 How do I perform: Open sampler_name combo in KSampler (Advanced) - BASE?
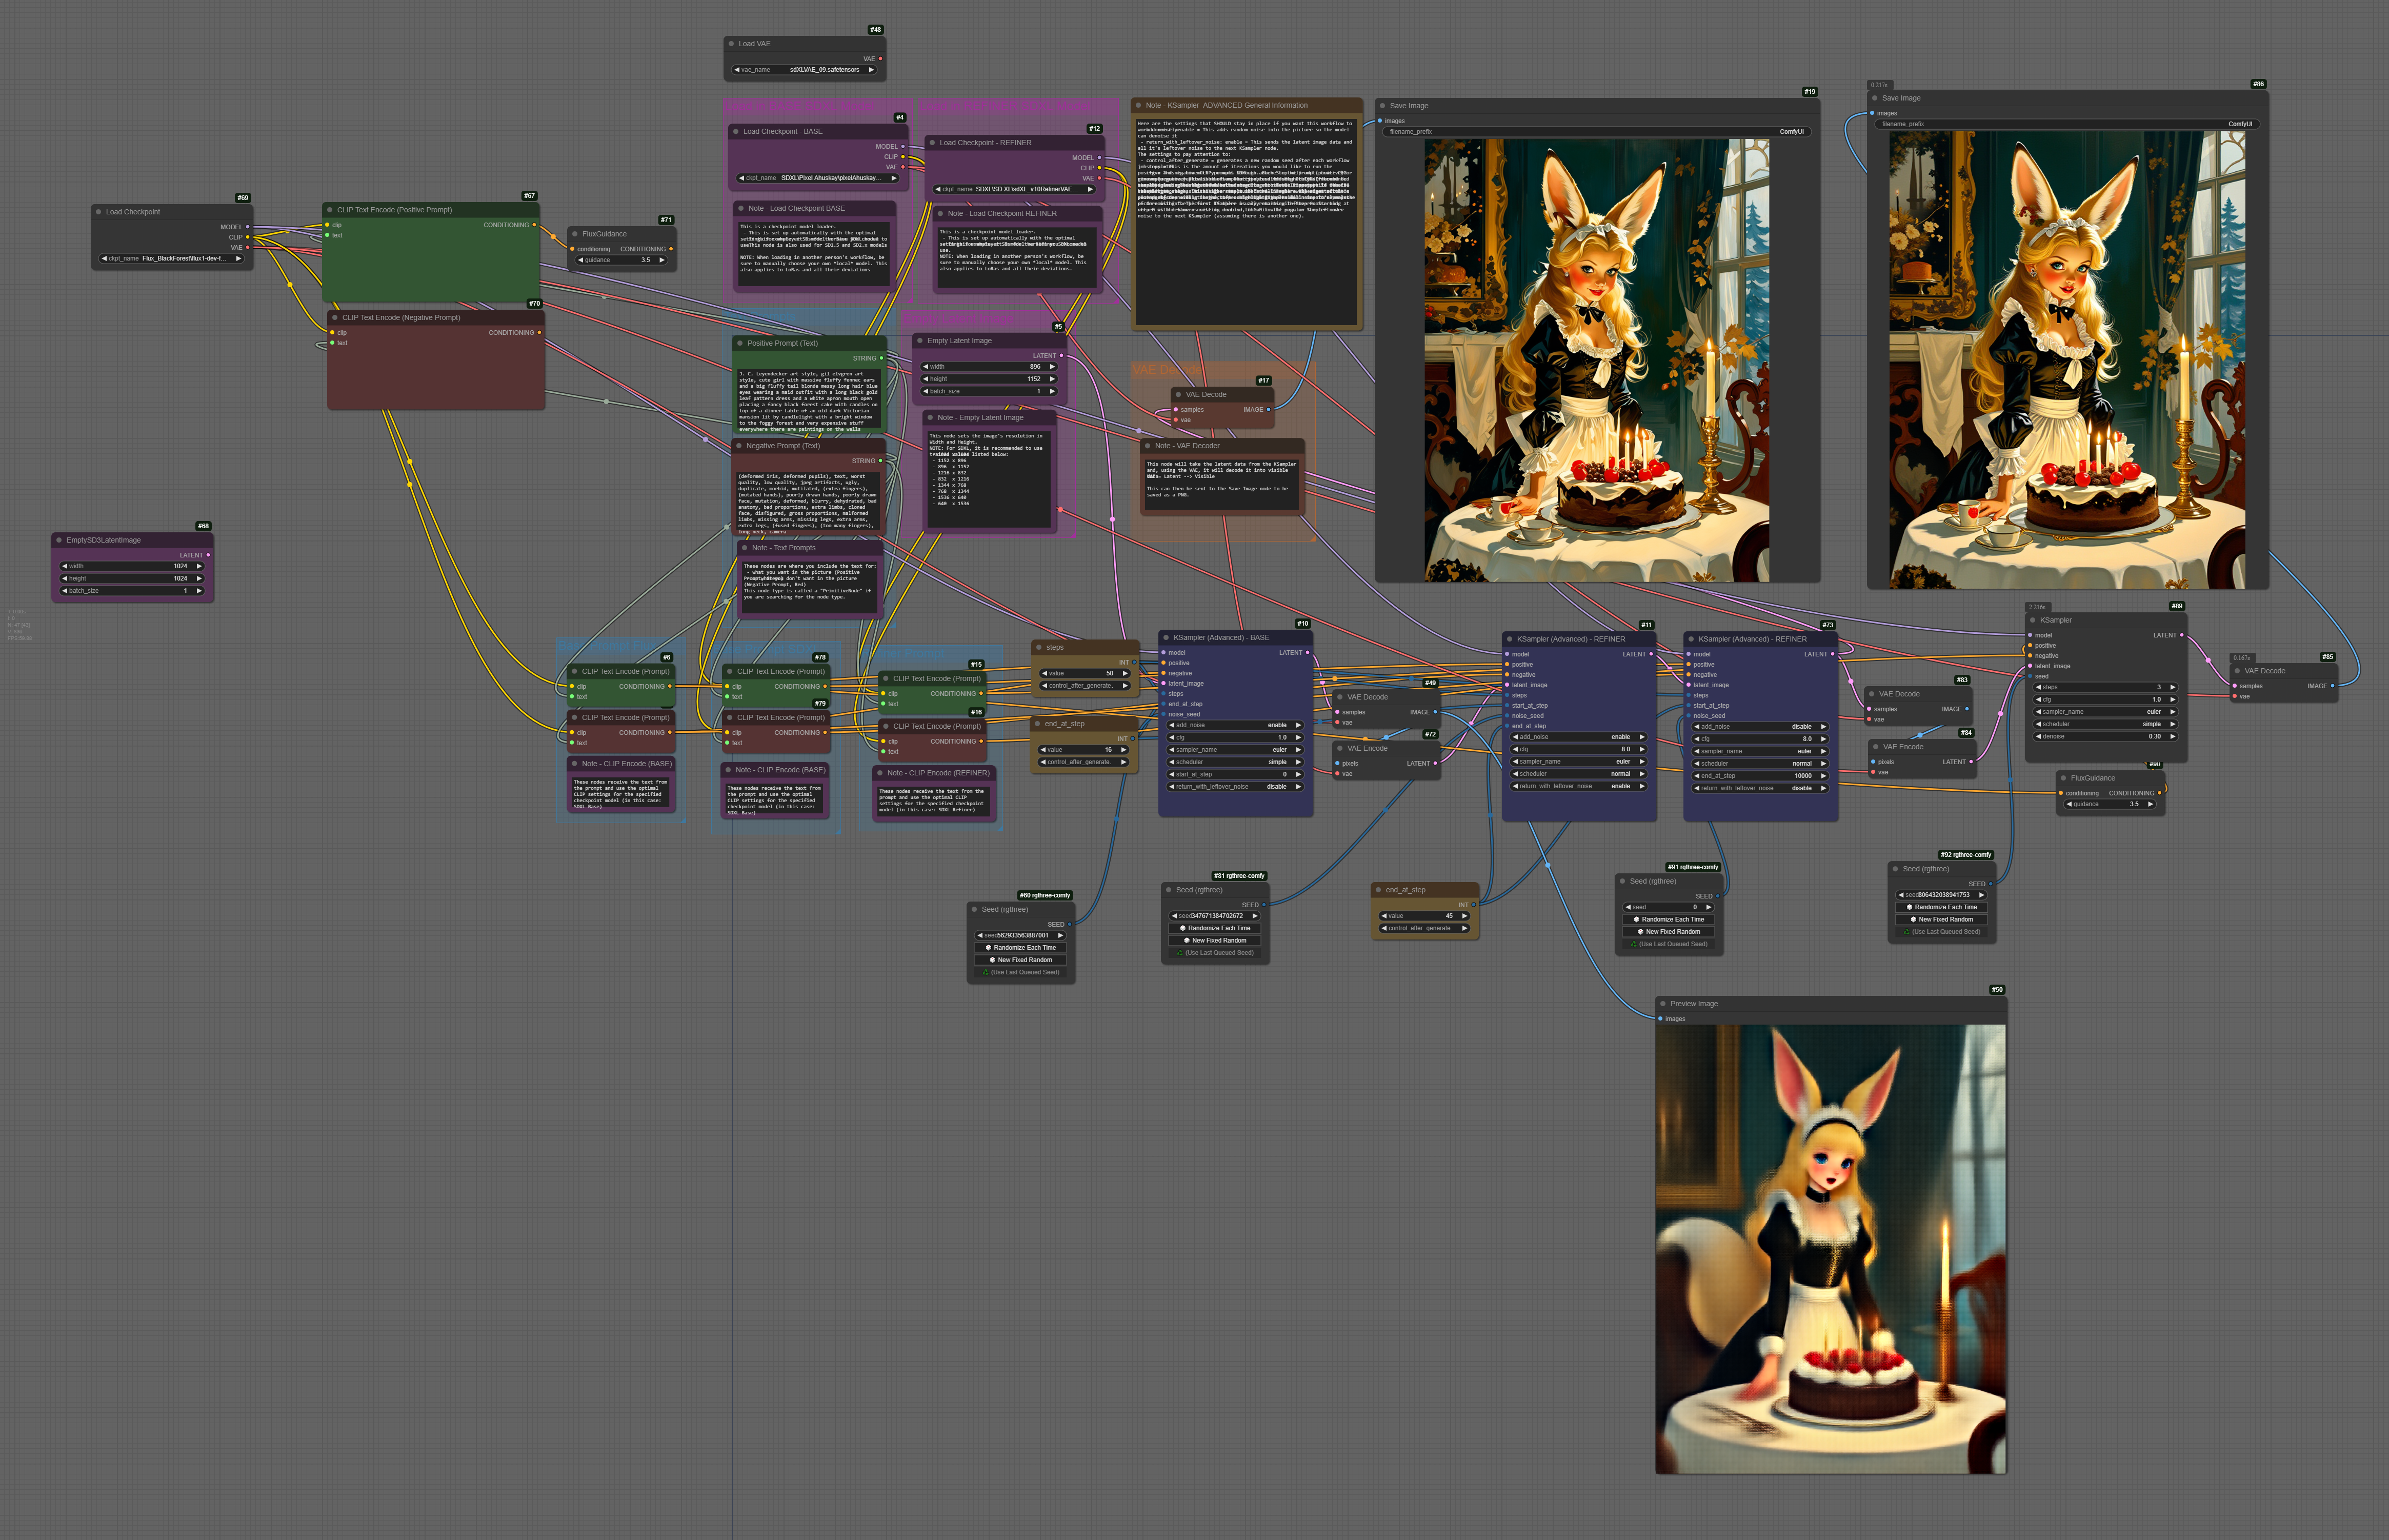coord(1235,750)
